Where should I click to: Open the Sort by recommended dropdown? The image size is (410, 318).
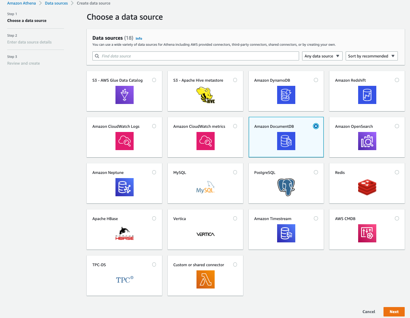[x=371, y=56]
